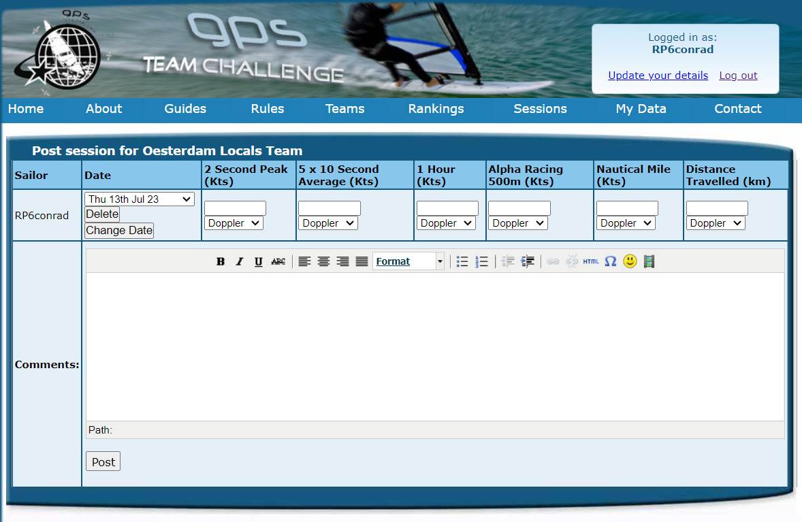Open the session date dropdown
This screenshot has height=522, width=802.
click(x=140, y=199)
